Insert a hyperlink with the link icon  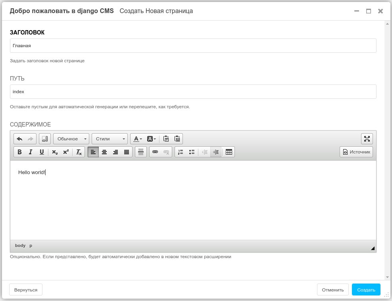[155, 152]
